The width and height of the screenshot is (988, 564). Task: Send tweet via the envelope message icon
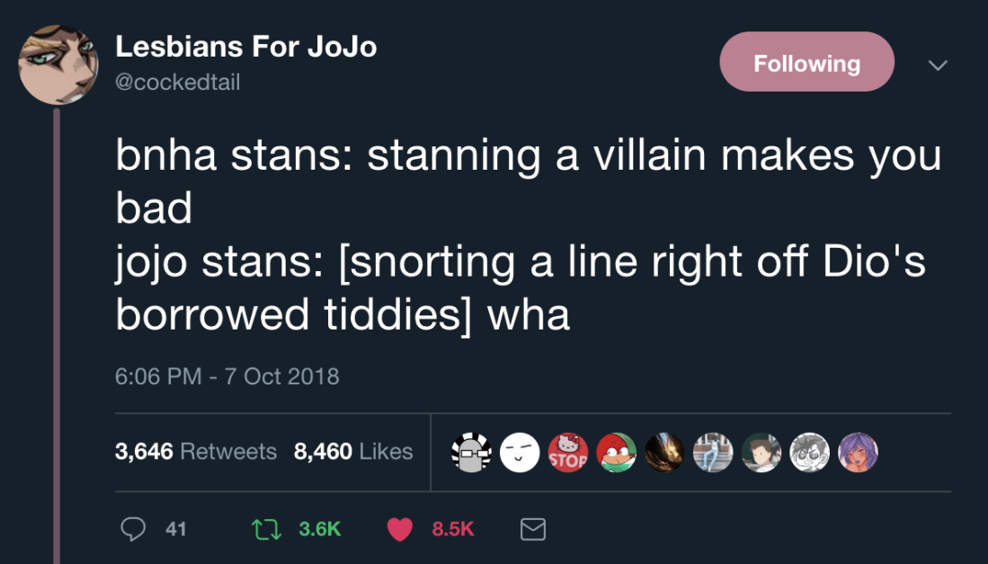tap(533, 530)
